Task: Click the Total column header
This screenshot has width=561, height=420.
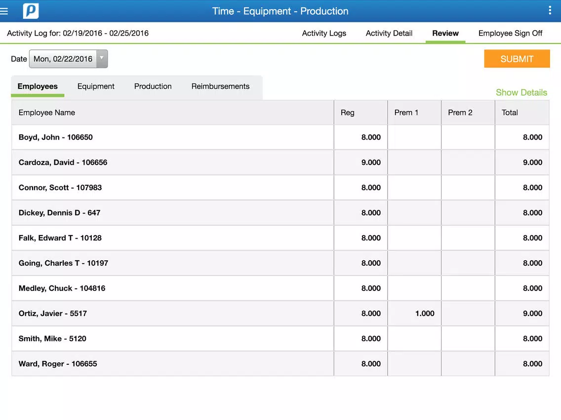Action: tap(522, 112)
